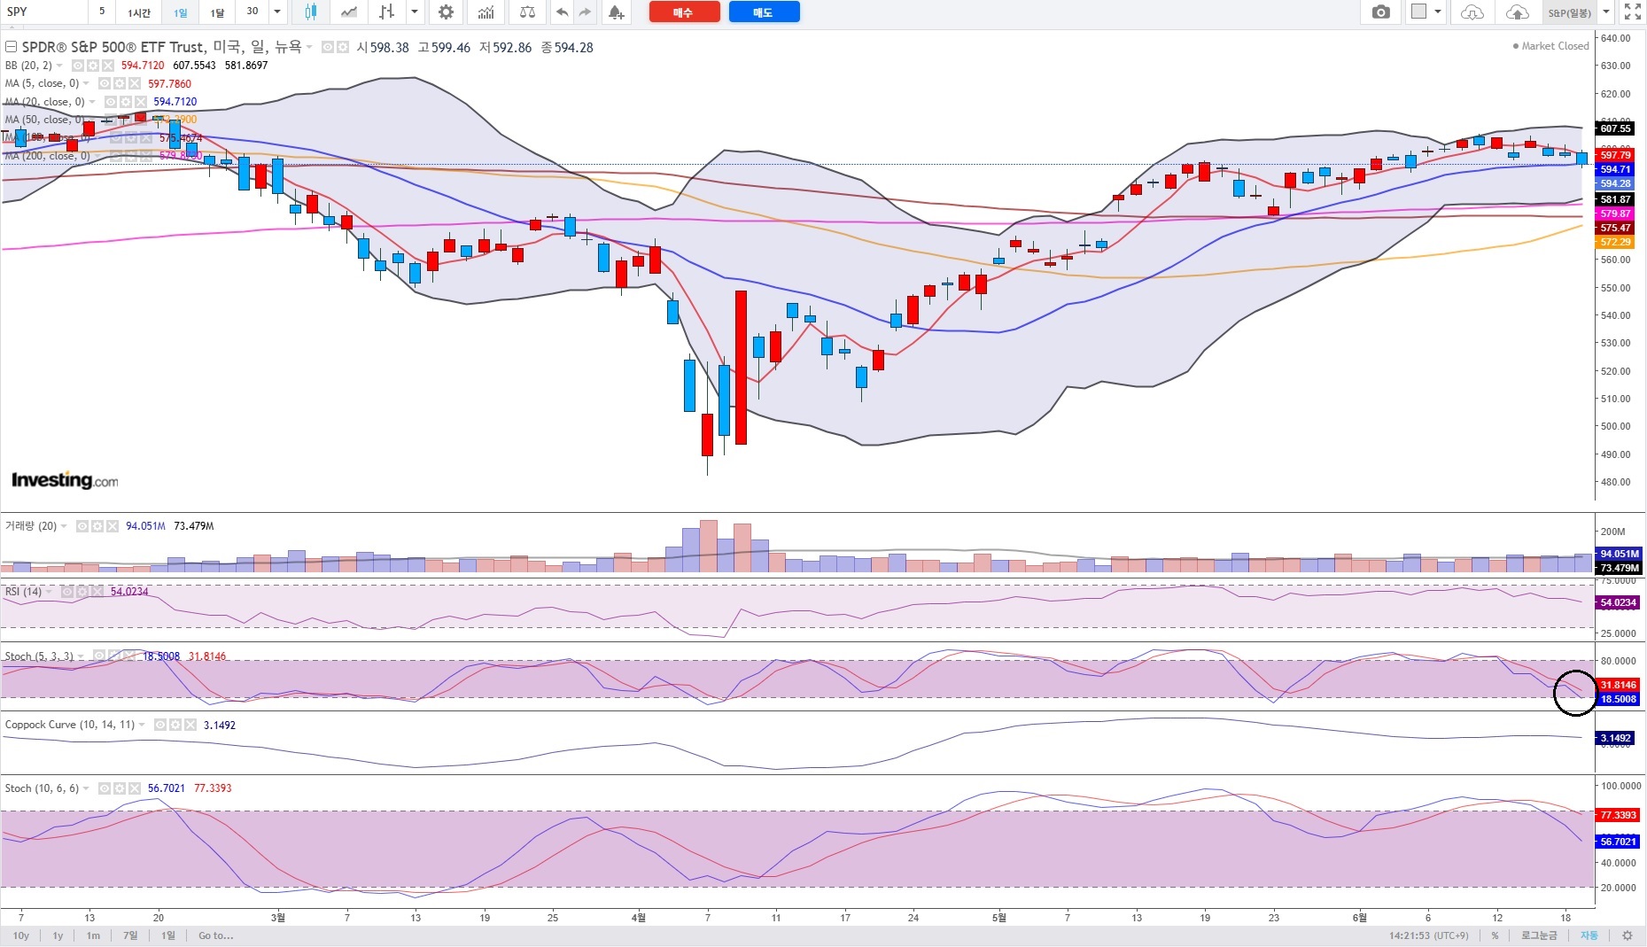Viewport: 1647px width, 947px height.
Task: Enter fullscreen mode icon
Action: click(1633, 12)
